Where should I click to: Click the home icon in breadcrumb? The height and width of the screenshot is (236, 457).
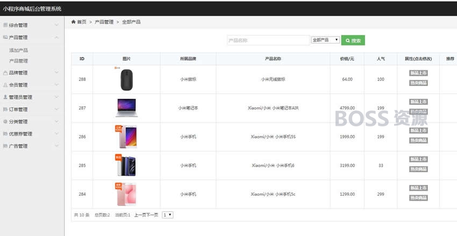tap(74, 22)
